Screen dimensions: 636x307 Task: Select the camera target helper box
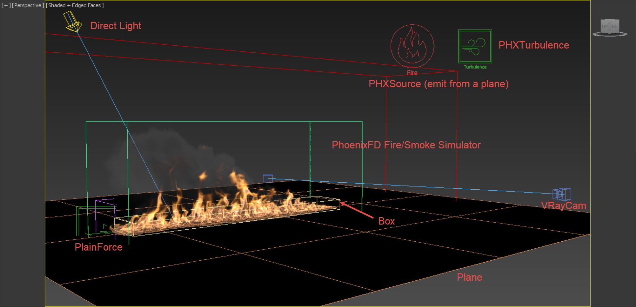268,179
